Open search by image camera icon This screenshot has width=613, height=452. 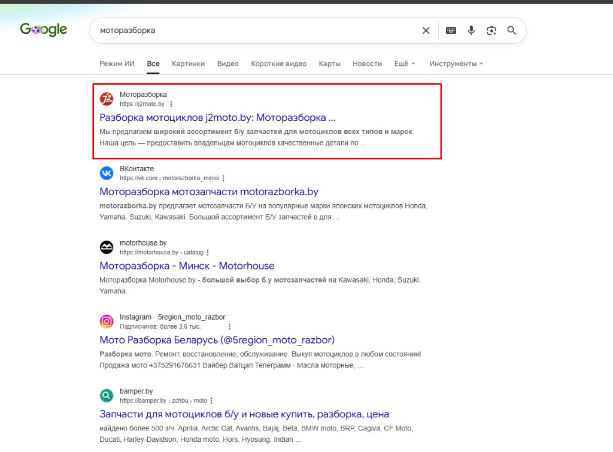(x=491, y=31)
